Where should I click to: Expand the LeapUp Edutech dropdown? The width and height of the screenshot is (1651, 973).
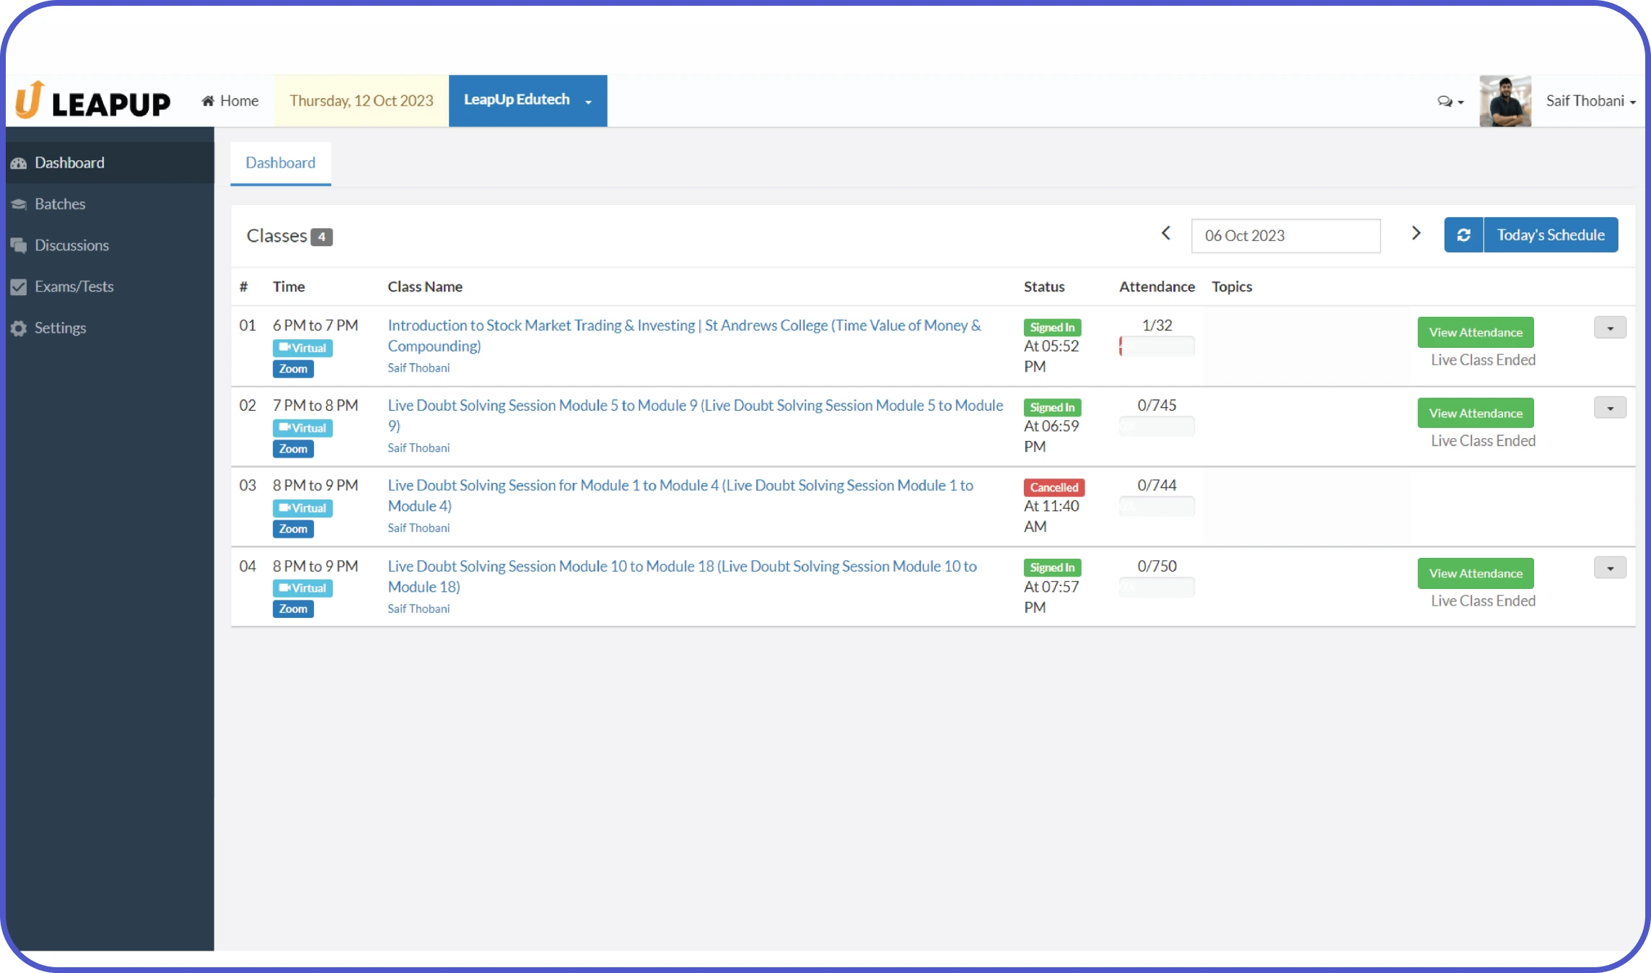point(527,100)
